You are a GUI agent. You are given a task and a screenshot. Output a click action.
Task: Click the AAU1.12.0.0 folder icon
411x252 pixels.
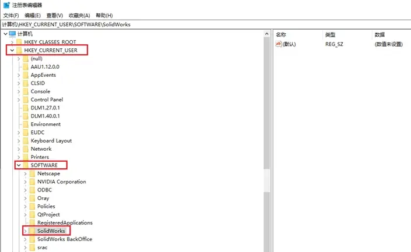pyautogui.click(x=26, y=67)
